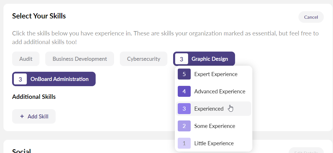Open the Graphic Design level number box
This screenshot has width=333, height=153.
[181, 59]
